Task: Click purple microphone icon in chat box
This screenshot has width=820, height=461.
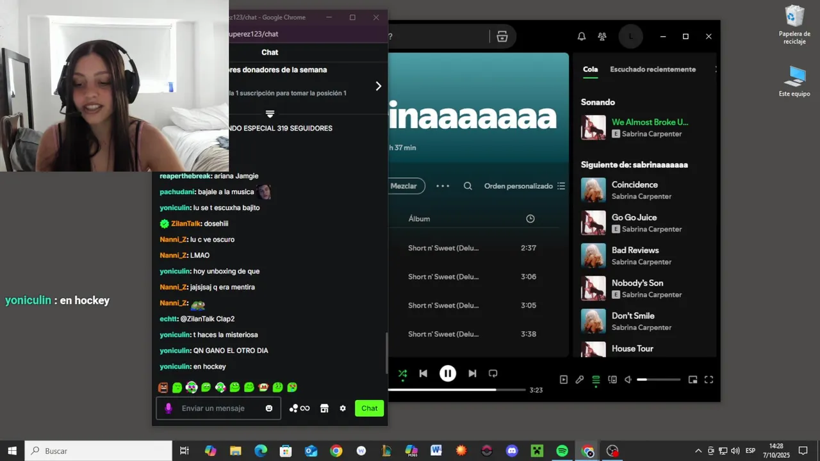Action: click(168, 408)
